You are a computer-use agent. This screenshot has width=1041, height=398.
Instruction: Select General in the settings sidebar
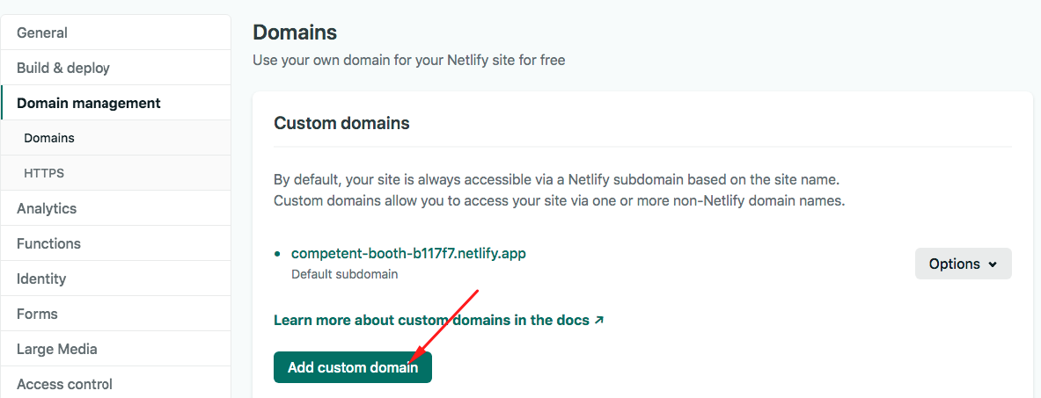pyautogui.click(x=42, y=33)
